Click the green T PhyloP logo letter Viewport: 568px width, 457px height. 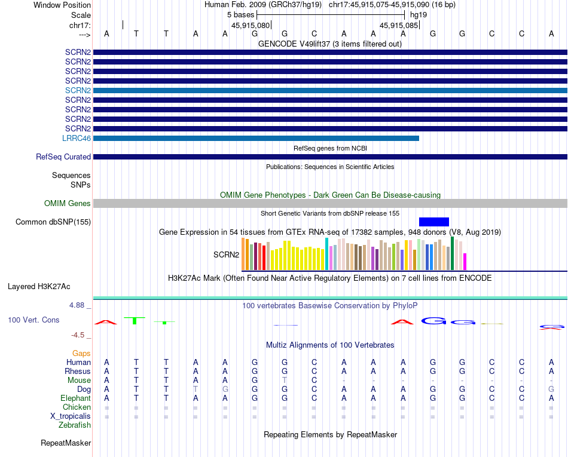point(135,321)
